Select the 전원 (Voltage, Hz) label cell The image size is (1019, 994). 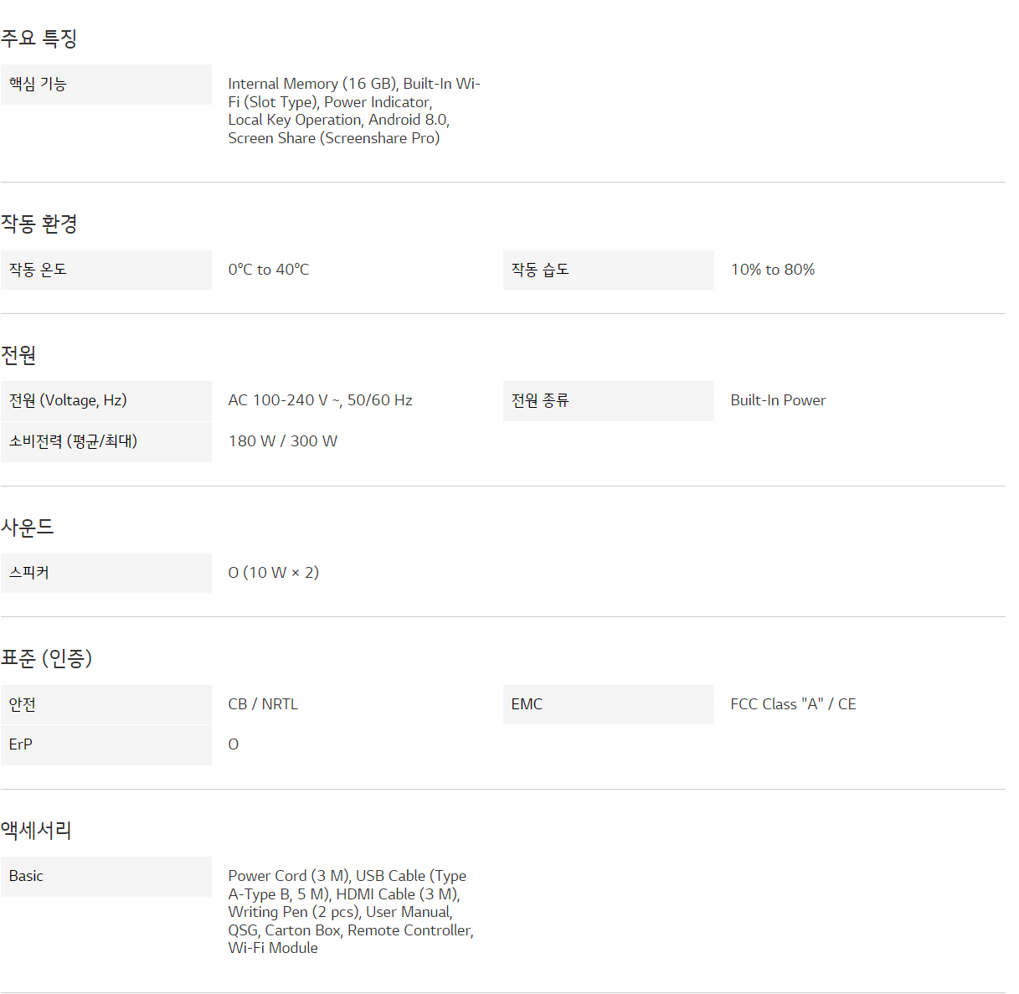pyautogui.click(x=106, y=400)
